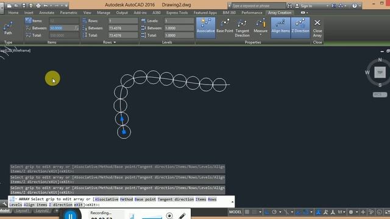Click the Levels count field

click(179, 21)
